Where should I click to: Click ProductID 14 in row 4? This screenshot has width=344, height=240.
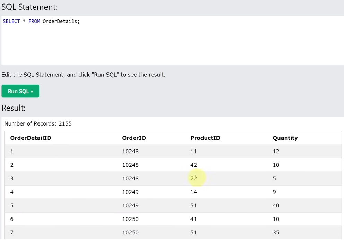click(193, 192)
